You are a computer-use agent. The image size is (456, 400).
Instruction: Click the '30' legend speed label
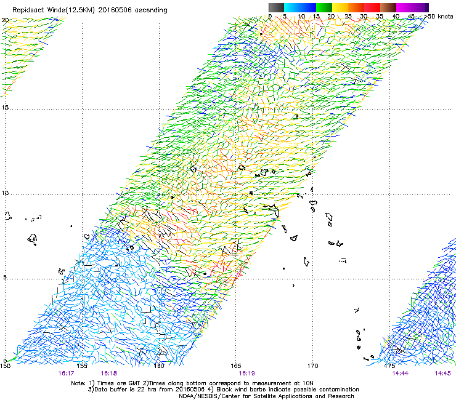pos(364,16)
